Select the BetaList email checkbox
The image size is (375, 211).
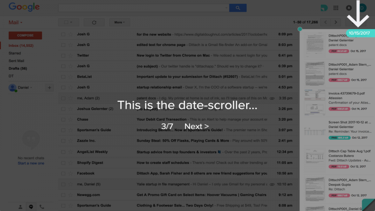pos(63,77)
